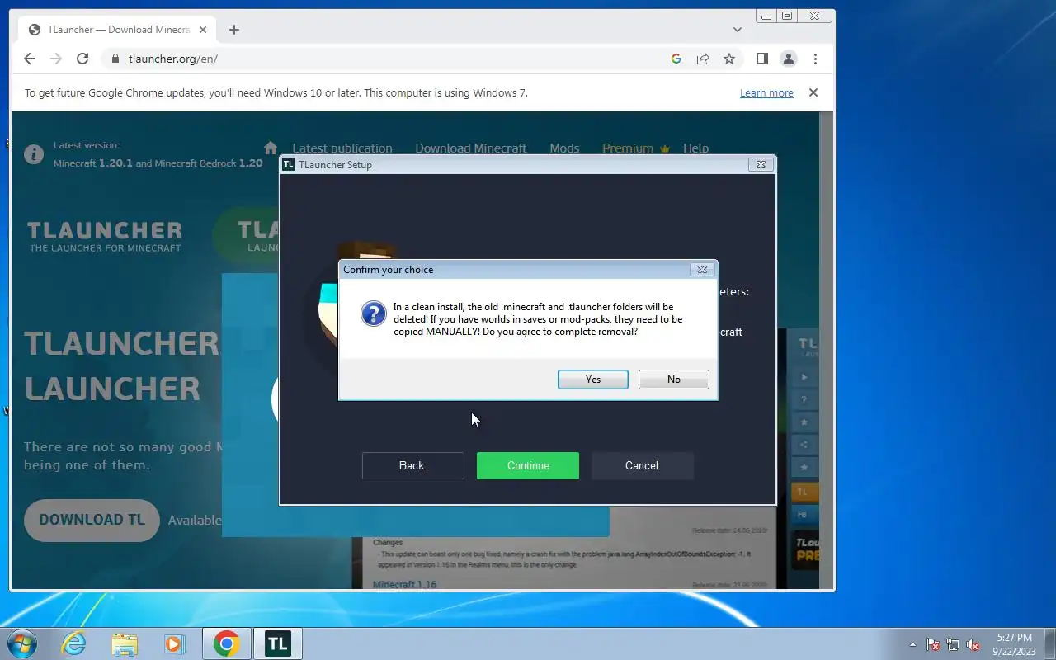Launch Internet Explorer from the taskbar

tap(74, 643)
